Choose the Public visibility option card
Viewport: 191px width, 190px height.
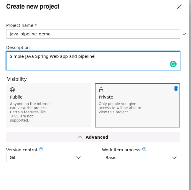pos(49,105)
